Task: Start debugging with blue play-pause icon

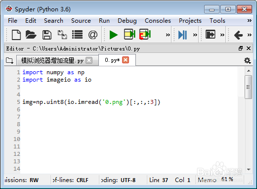Action: (182, 35)
